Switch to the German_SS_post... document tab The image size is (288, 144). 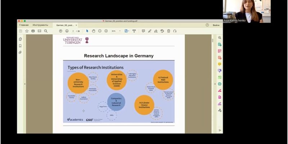pyautogui.click(x=65, y=25)
